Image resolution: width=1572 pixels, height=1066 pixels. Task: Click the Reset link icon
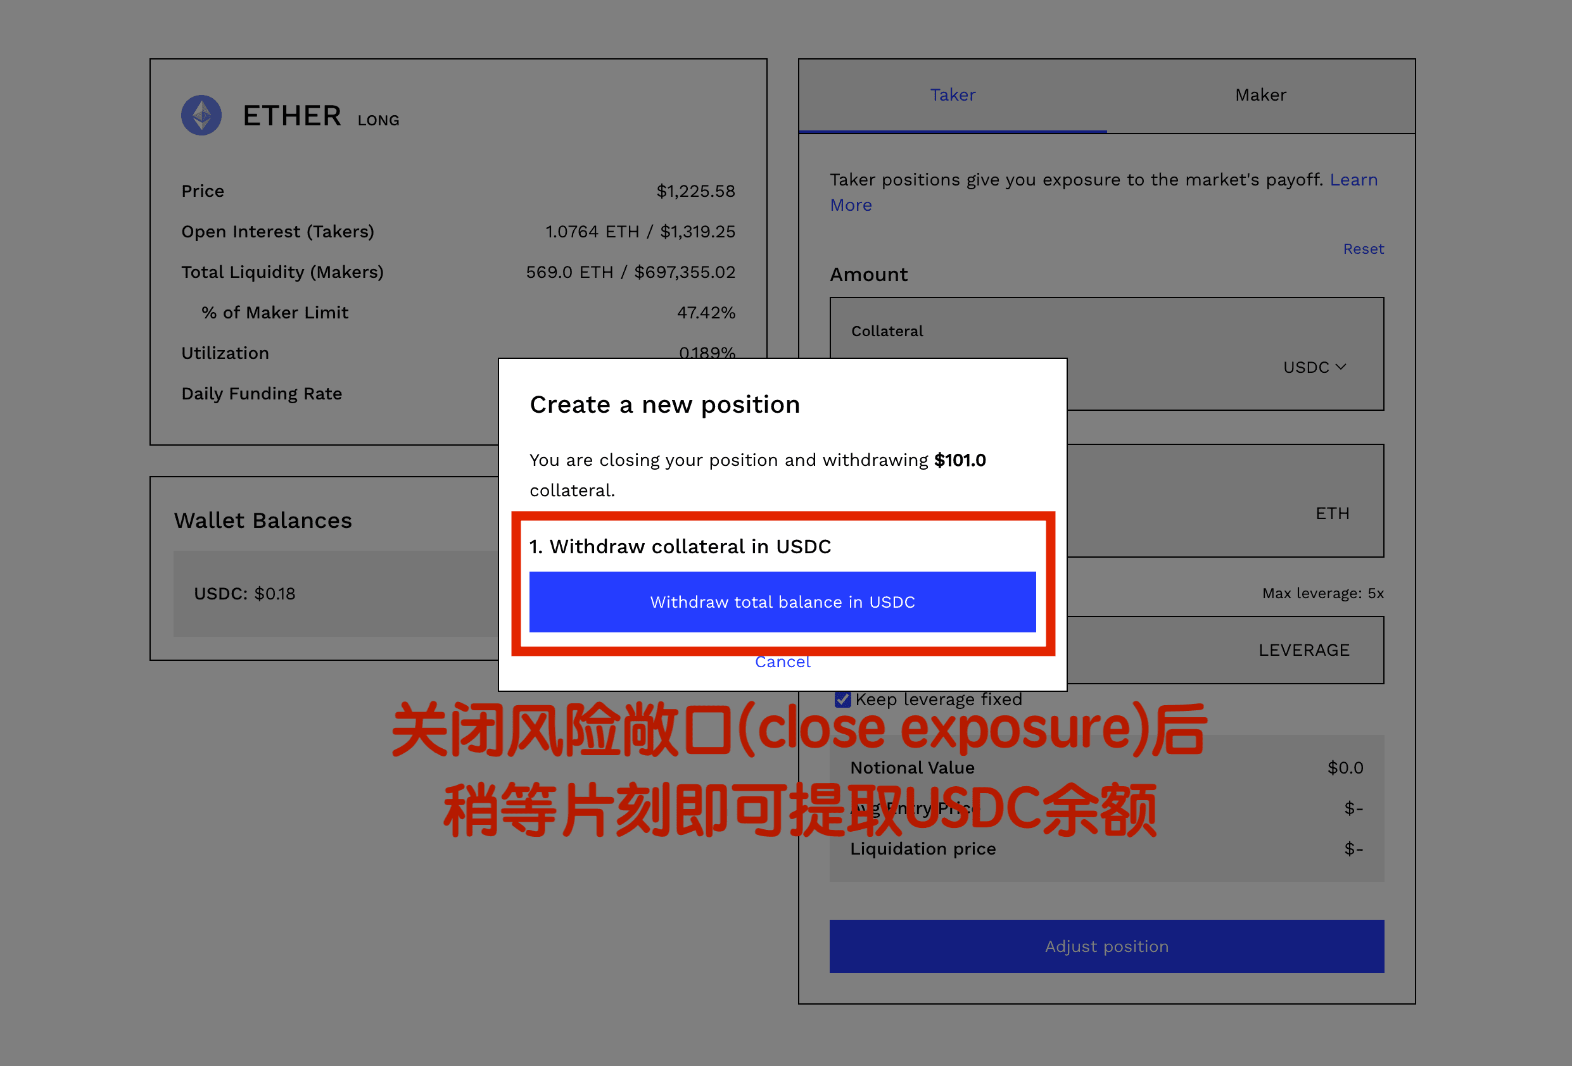(x=1364, y=248)
